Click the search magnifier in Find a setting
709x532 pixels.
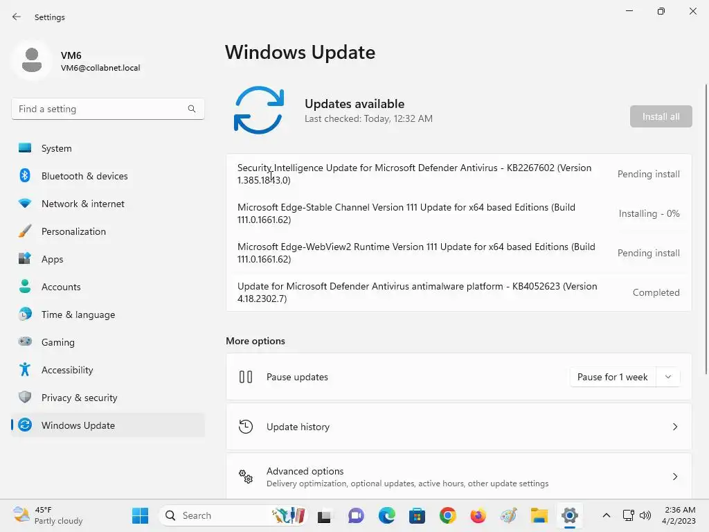coord(192,109)
